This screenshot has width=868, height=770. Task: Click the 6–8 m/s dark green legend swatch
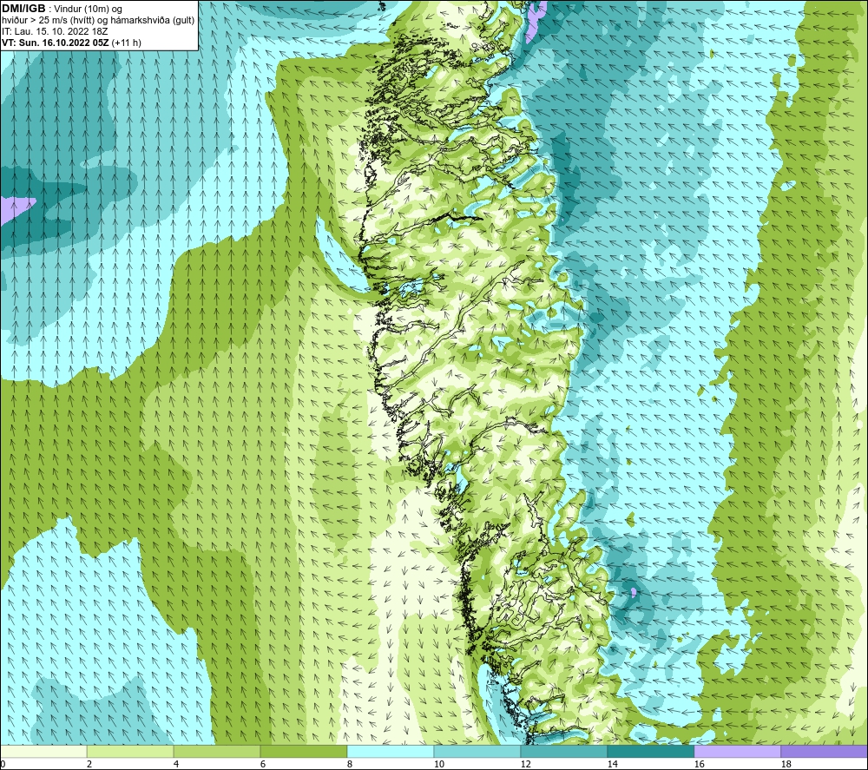[303, 752]
